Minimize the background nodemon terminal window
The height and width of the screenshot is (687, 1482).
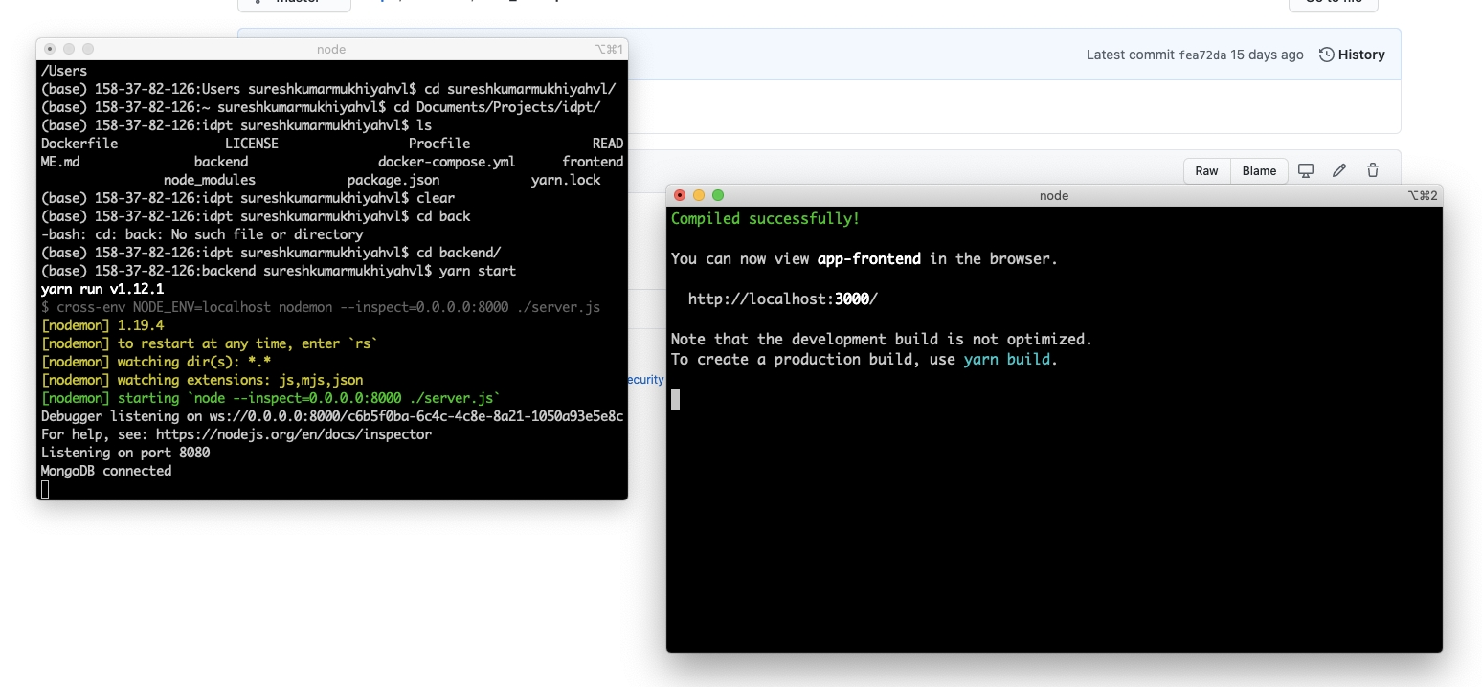coord(69,49)
